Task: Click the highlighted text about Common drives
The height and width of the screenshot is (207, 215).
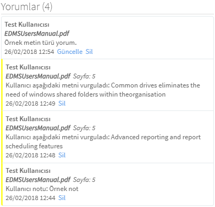Action: [103, 90]
